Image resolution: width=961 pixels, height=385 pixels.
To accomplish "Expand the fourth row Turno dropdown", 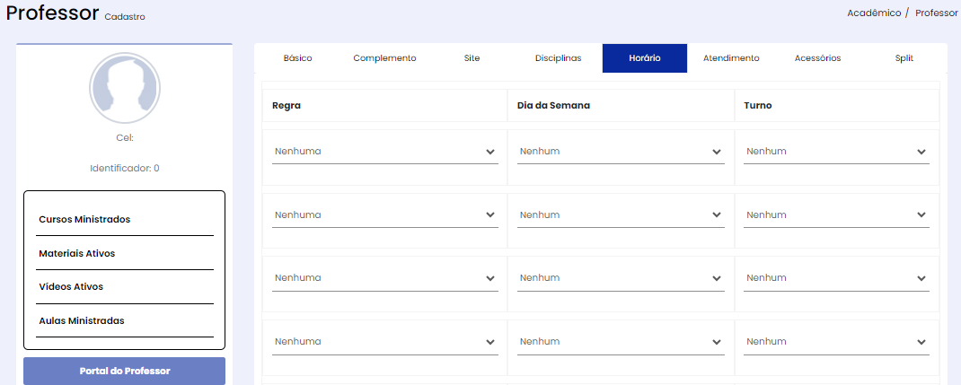I will 836,342.
